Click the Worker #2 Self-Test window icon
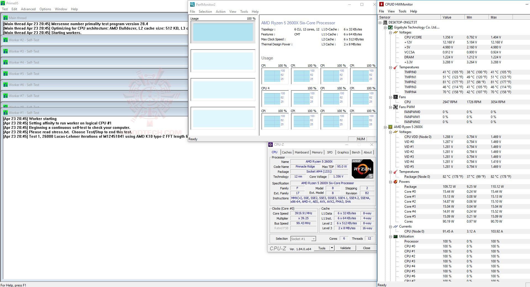This screenshot has height=287, width=530. coord(5,40)
